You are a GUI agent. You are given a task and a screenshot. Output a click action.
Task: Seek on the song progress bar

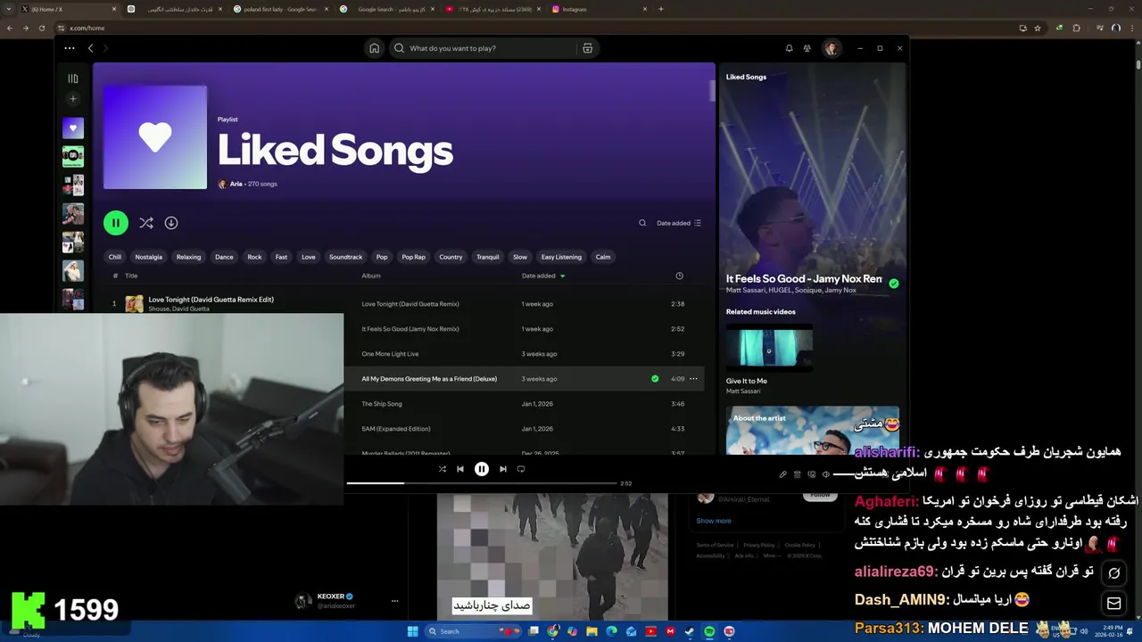click(482, 483)
